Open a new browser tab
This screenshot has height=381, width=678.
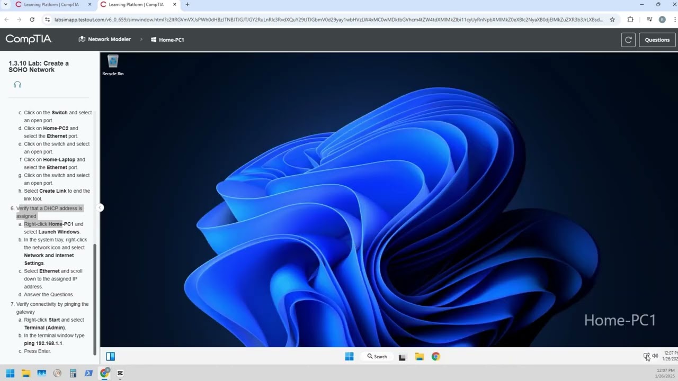tap(187, 5)
